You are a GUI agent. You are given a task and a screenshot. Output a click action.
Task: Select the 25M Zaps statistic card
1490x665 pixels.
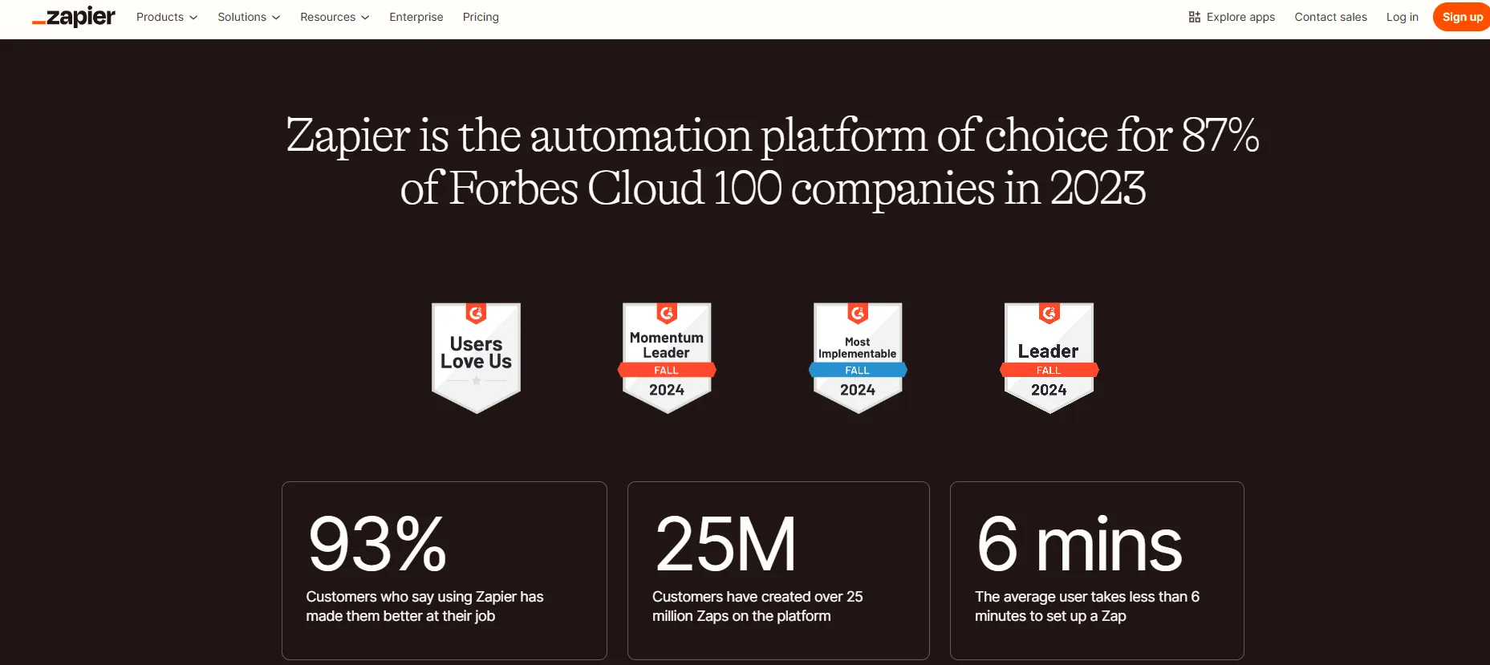(777, 570)
